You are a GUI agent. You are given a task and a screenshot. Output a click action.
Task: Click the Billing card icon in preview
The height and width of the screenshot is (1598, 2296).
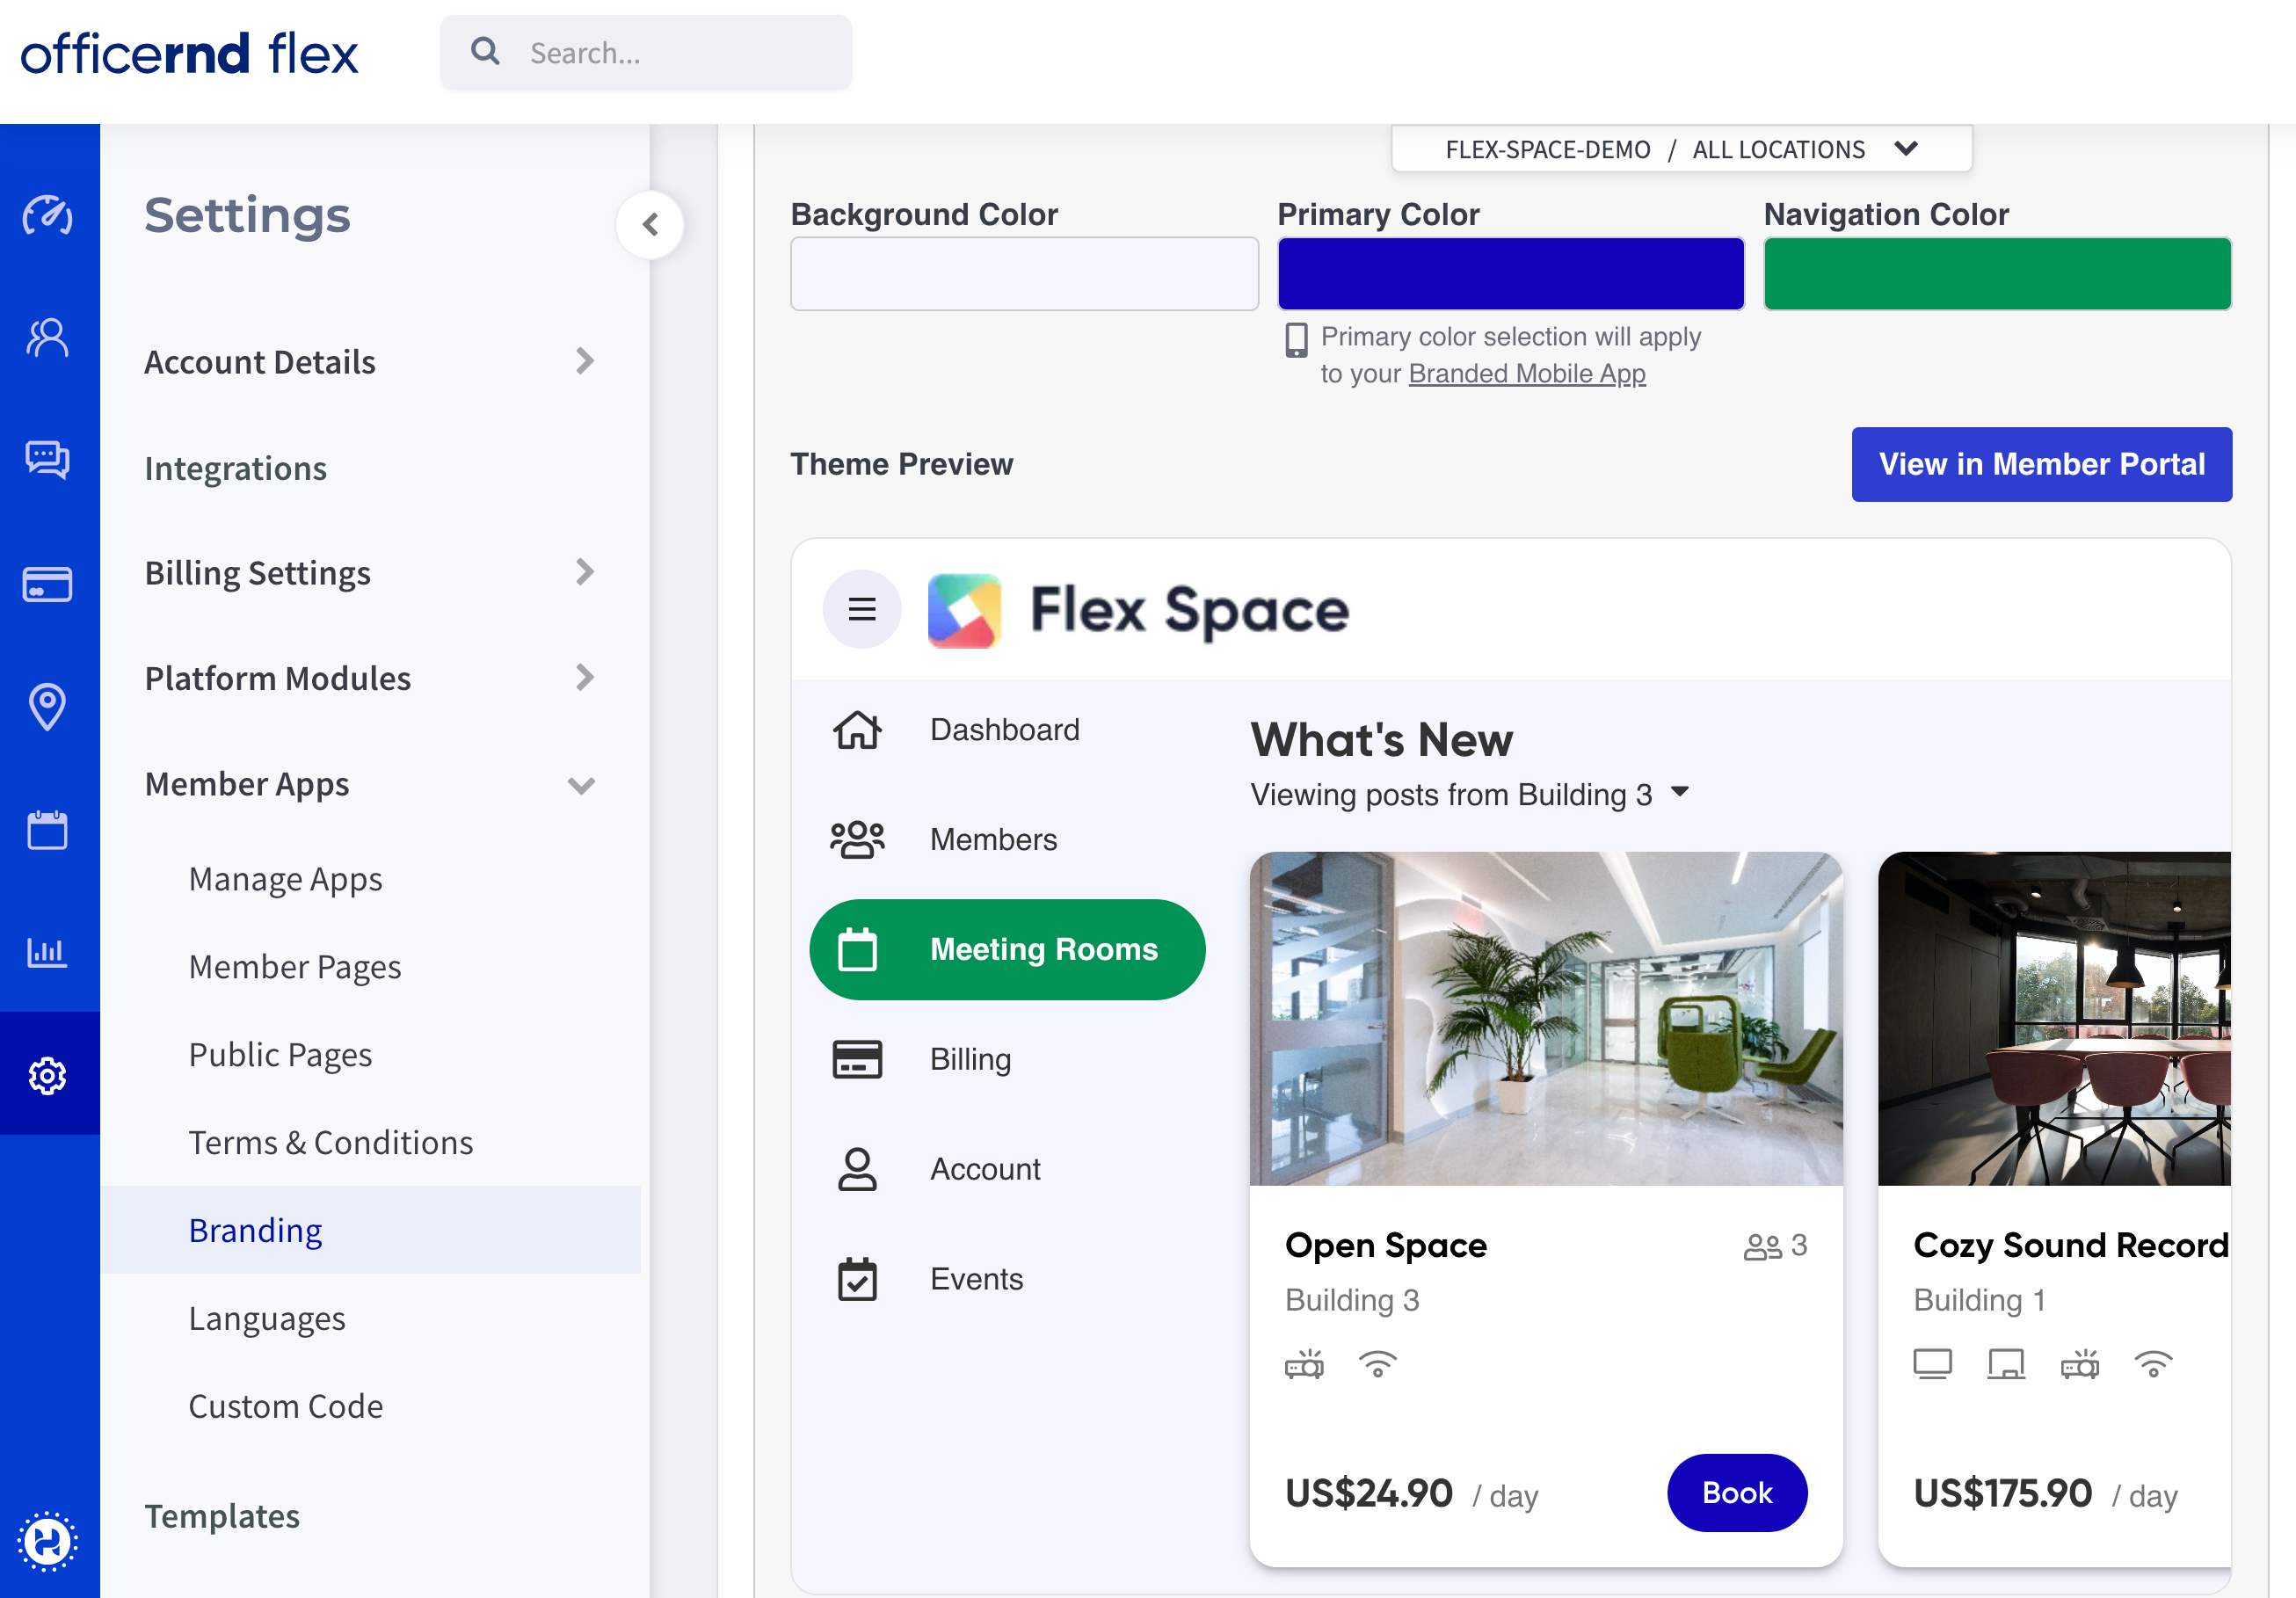pos(857,1059)
